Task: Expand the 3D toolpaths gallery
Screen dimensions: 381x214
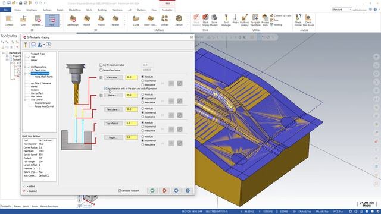Action: (x=124, y=24)
